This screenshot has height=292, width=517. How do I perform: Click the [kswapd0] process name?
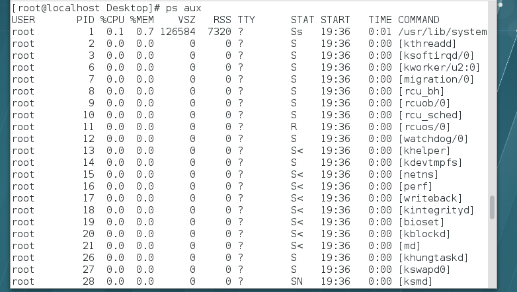(x=424, y=270)
